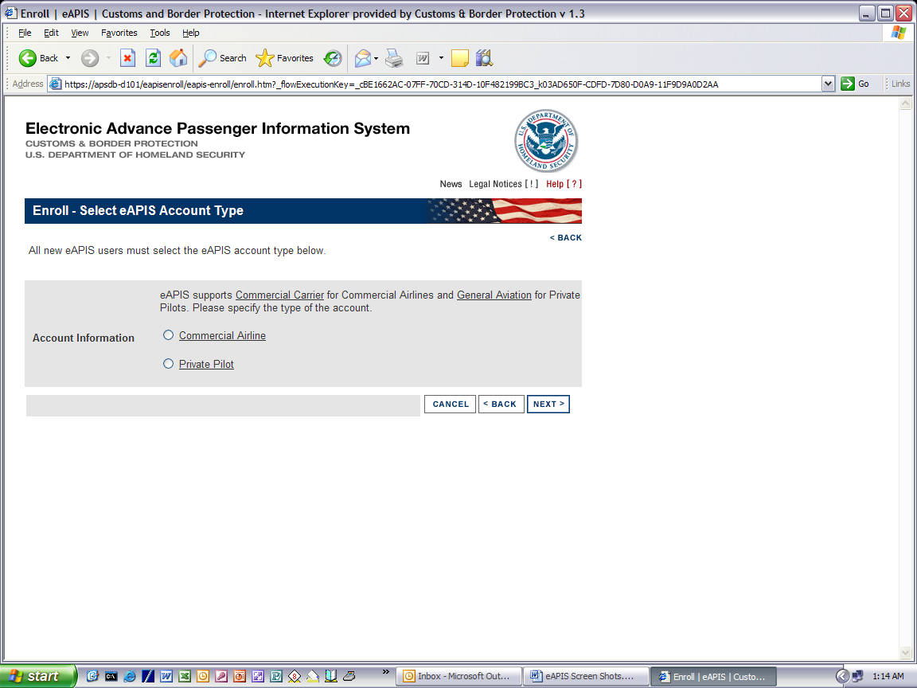Click the Private Pilot label link
Image resolution: width=917 pixels, height=688 pixels.
[206, 365]
